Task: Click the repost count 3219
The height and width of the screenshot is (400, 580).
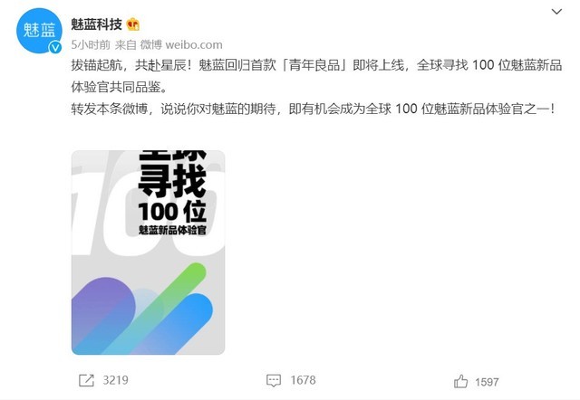Action: pyautogui.click(x=115, y=380)
